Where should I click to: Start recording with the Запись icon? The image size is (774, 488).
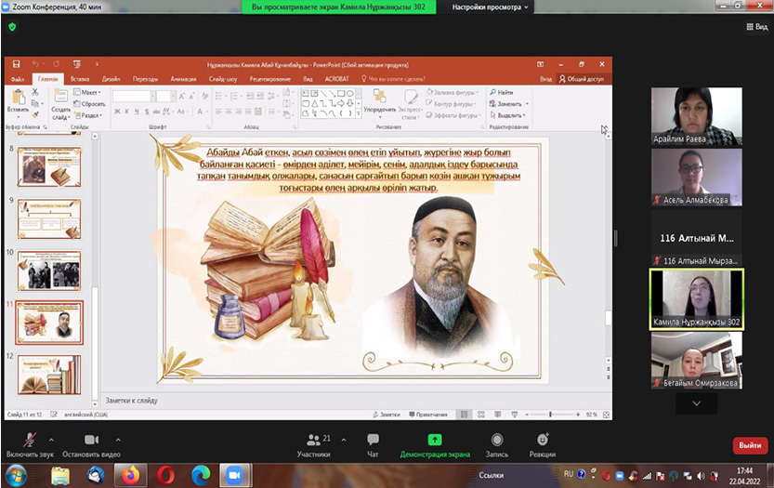[497, 439]
